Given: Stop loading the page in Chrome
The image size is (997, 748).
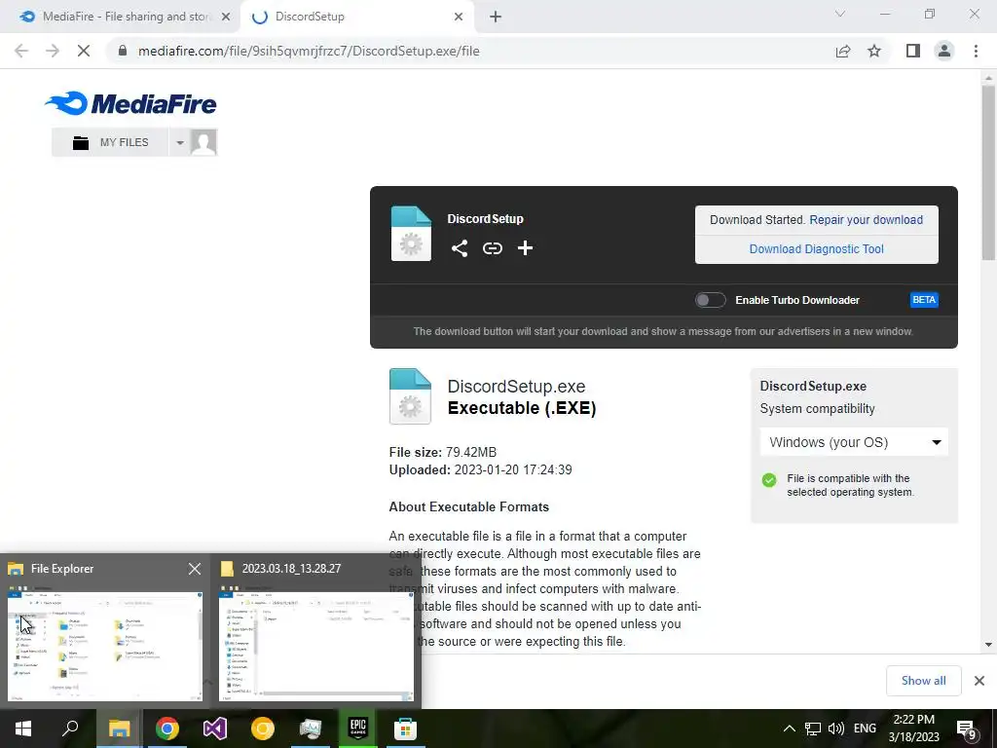Looking at the screenshot, I should pos(84,51).
